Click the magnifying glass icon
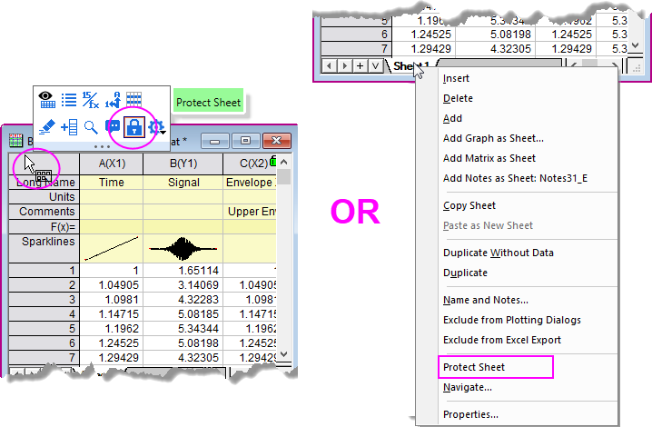The width and height of the screenshot is (652, 427). click(x=91, y=127)
